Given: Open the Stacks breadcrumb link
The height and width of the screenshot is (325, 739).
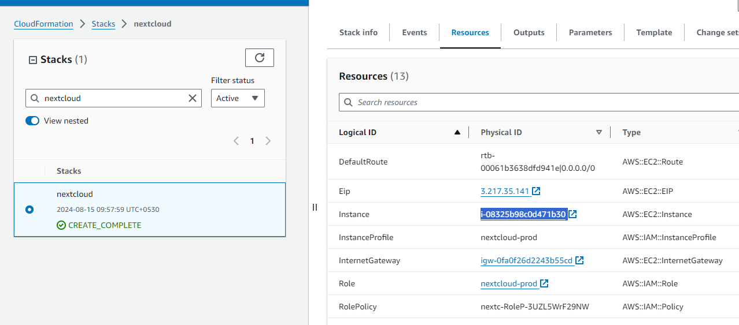Looking at the screenshot, I should pos(104,24).
